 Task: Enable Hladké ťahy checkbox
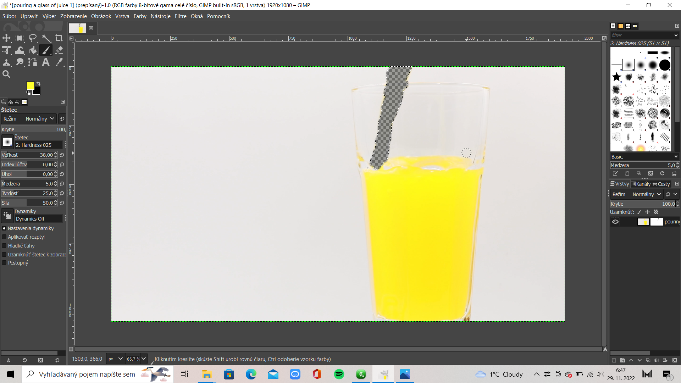[4, 246]
